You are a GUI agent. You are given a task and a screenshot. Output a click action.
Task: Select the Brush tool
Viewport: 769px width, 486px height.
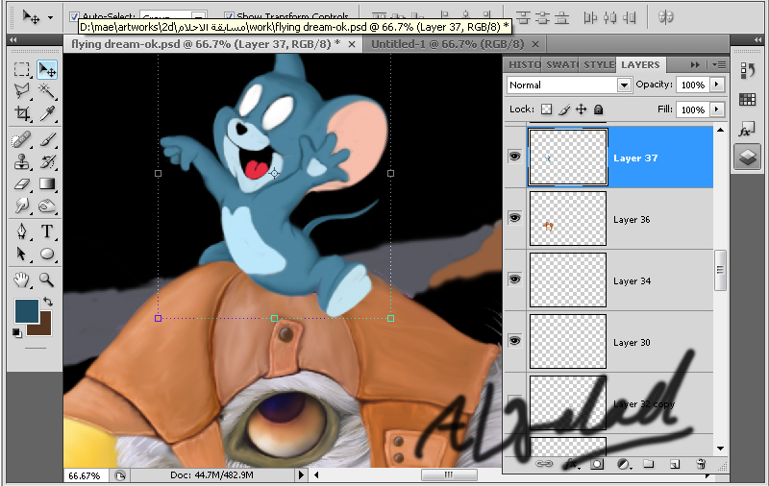(x=47, y=140)
